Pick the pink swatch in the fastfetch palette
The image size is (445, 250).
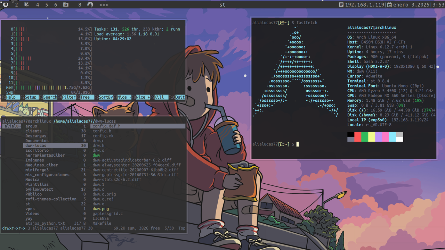[x=386, y=137]
